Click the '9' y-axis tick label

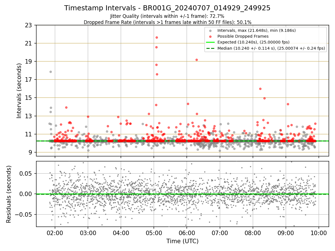click(31, 152)
